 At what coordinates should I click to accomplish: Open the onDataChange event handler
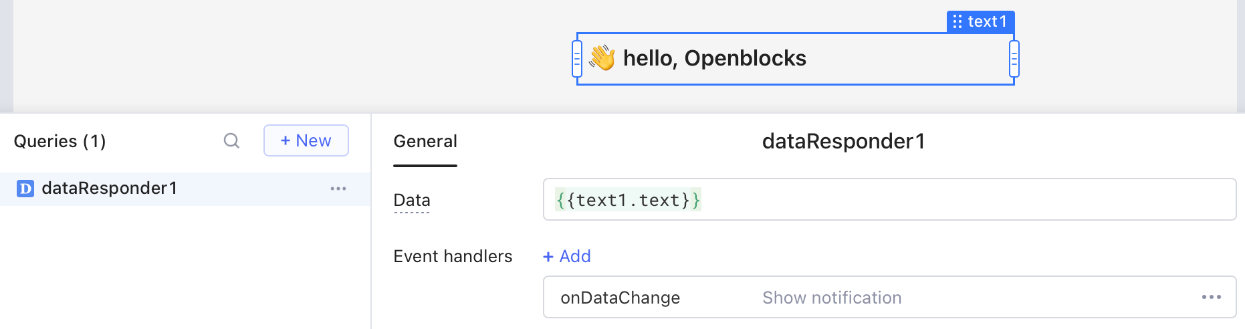(x=620, y=298)
